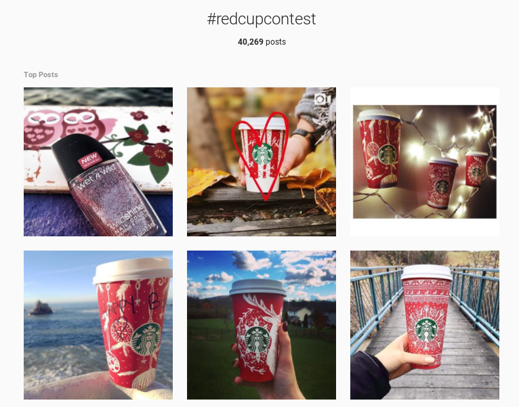Click the video camera icon on heart cup post

click(x=322, y=100)
